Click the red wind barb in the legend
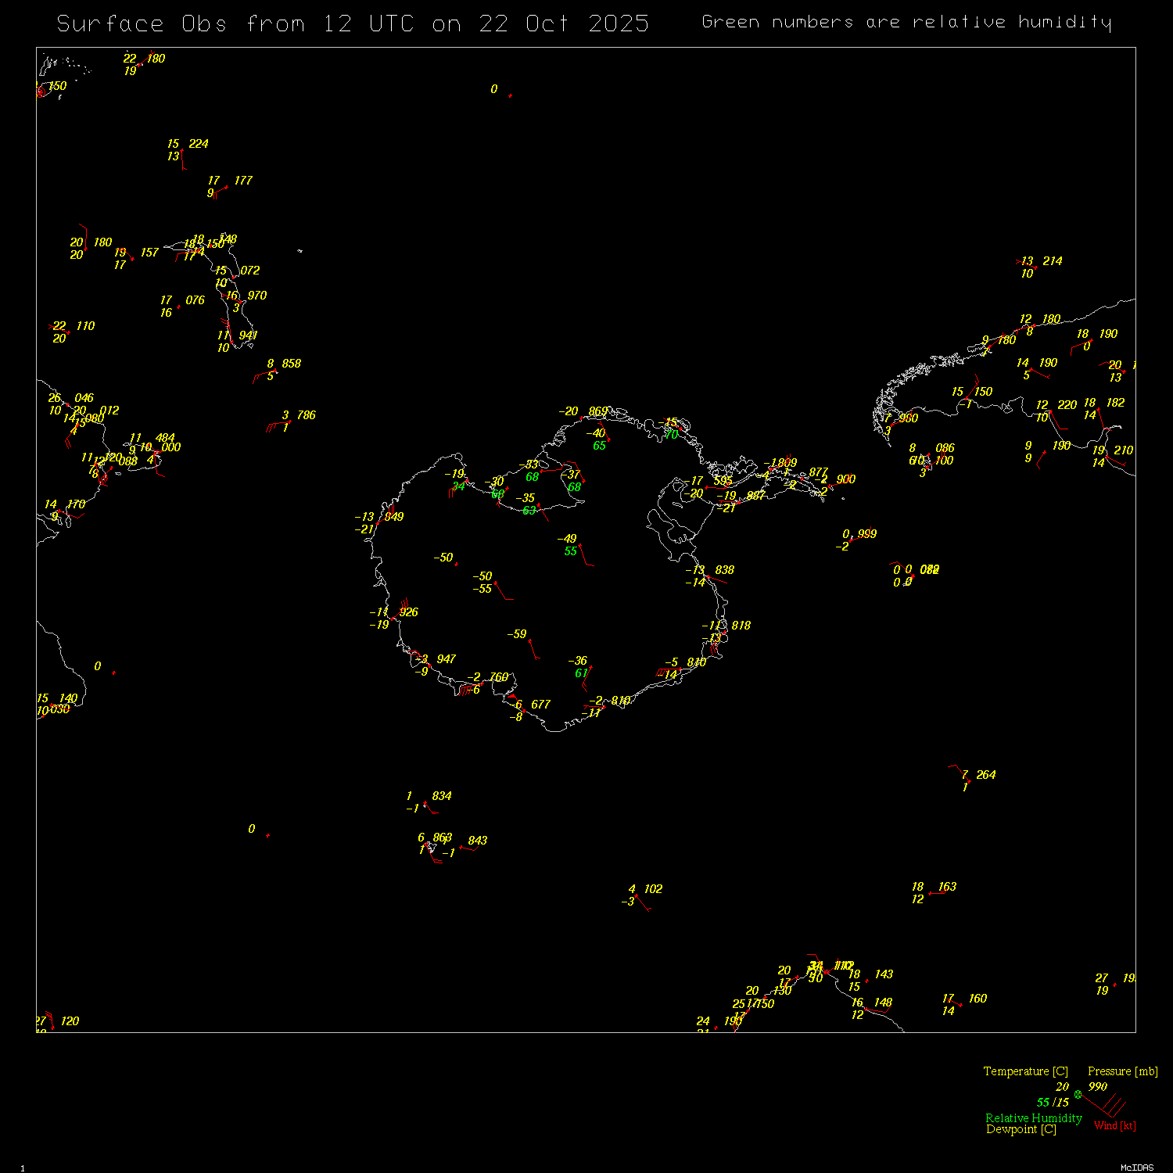The height and width of the screenshot is (1173, 1173). point(1104,1107)
